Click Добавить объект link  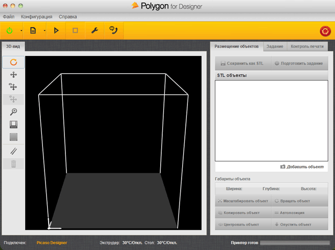302,167
